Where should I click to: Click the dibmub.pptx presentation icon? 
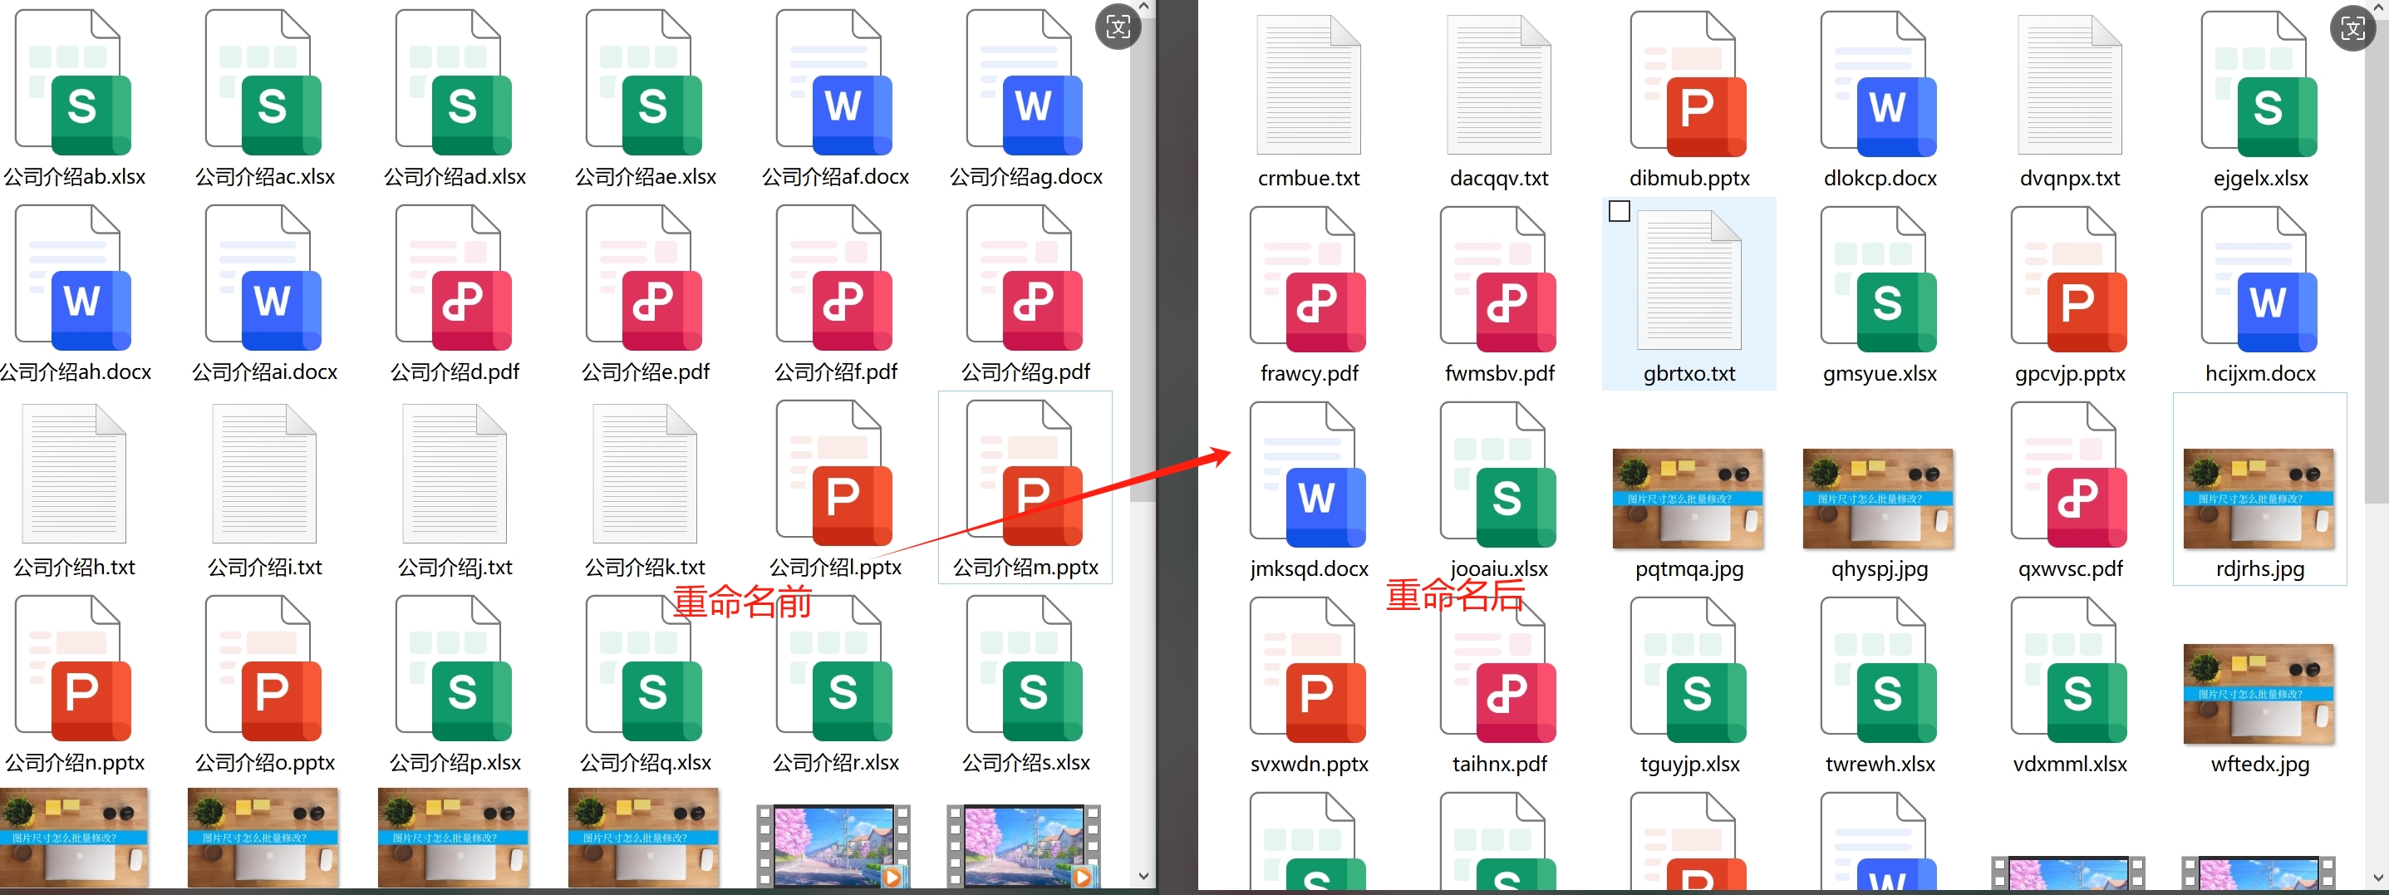coord(1689,85)
